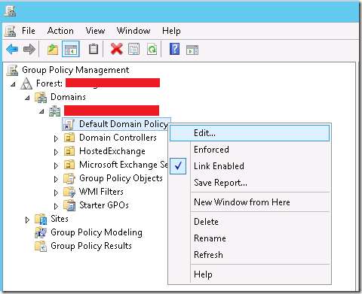Expand the WMI Filters node
Screen dimensions: 362x294
pos(56,192)
